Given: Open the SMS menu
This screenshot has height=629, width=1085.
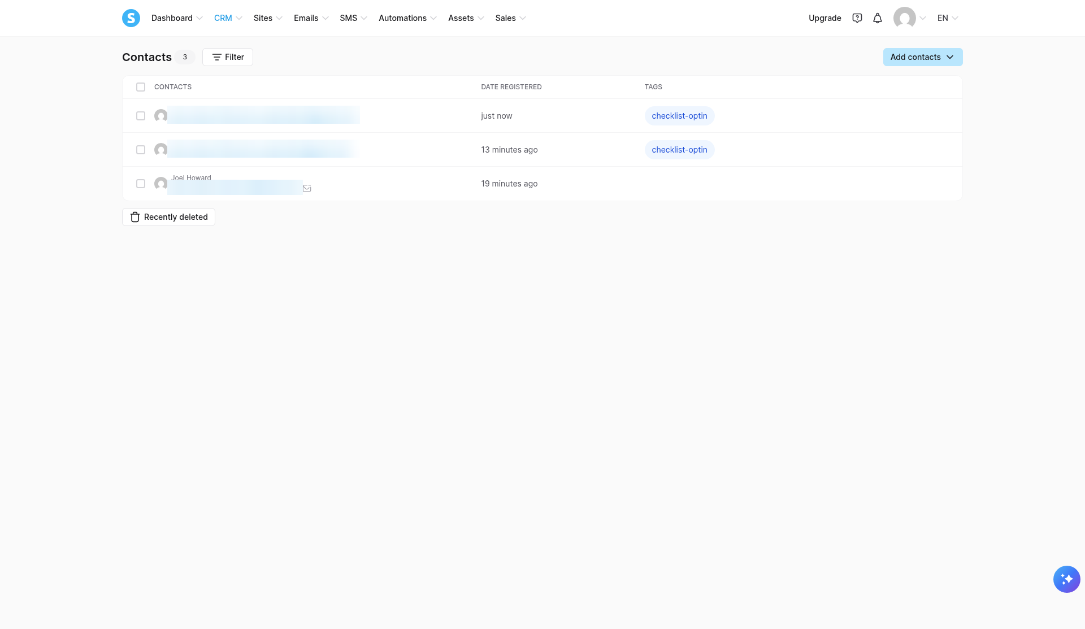Looking at the screenshot, I should pyautogui.click(x=353, y=18).
